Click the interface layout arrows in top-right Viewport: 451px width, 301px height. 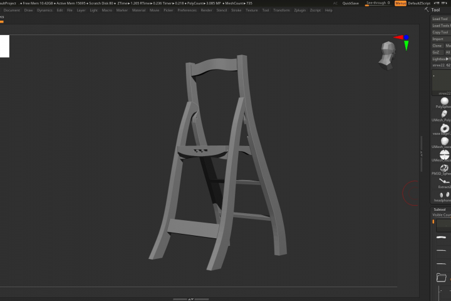coord(440,3)
